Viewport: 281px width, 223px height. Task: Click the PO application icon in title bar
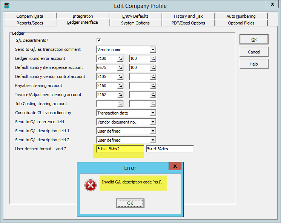[x=6, y=6]
